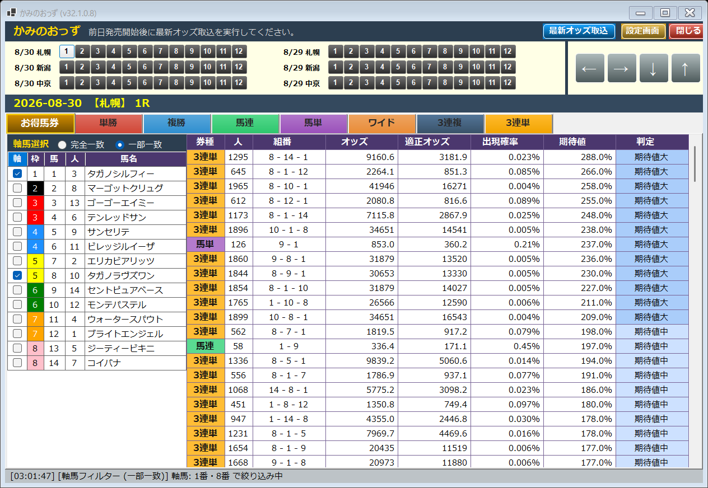
Task: Switch to the お得馬券 tab
Action: tap(40, 123)
